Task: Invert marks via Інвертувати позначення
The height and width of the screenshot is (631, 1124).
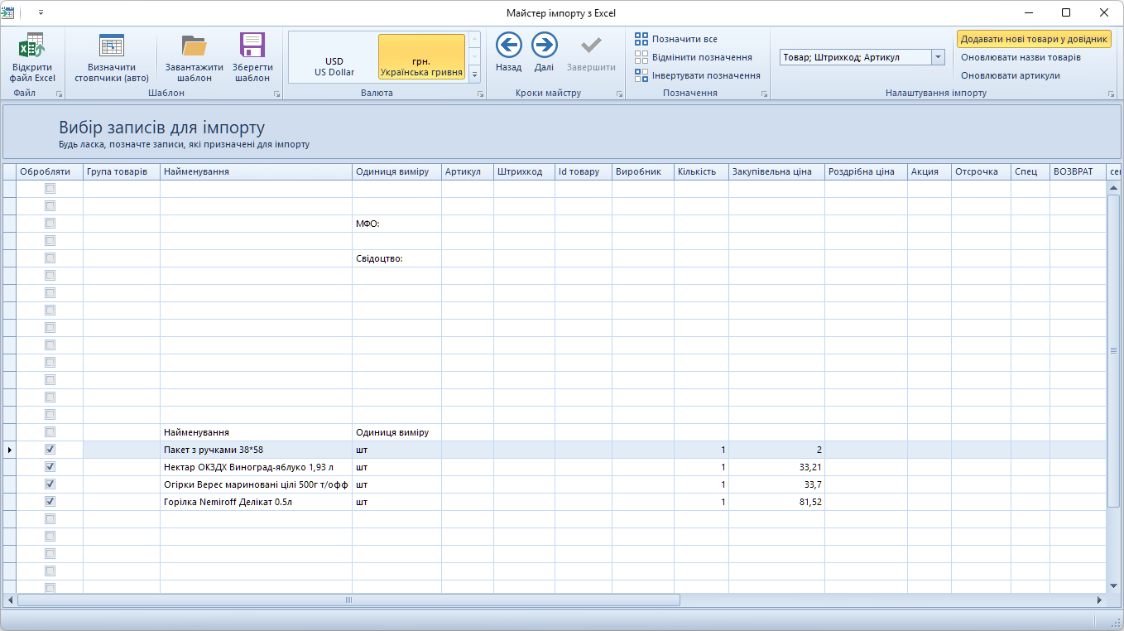Action: coord(698,75)
